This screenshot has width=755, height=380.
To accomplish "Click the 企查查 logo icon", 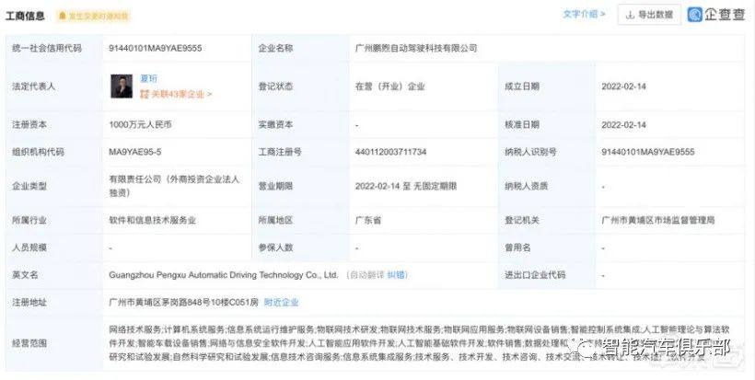I will point(694,15).
